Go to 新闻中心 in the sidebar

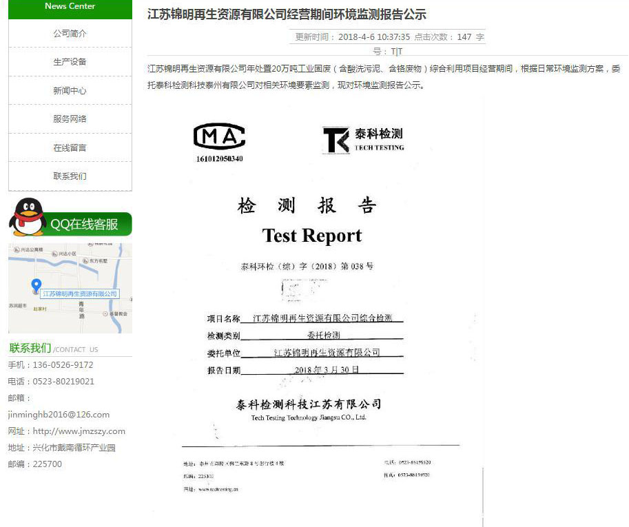click(x=70, y=91)
